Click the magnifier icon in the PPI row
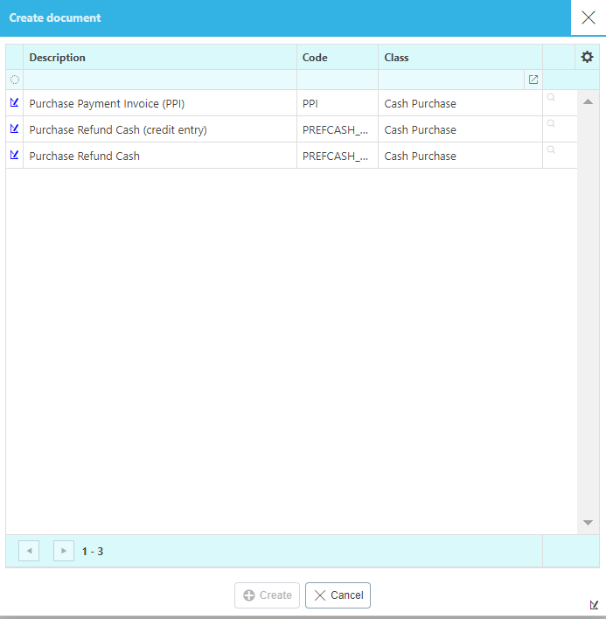 click(551, 98)
